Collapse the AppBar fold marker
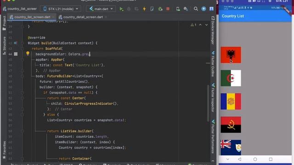The height and width of the screenshot is (165, 294). [23, 60]
